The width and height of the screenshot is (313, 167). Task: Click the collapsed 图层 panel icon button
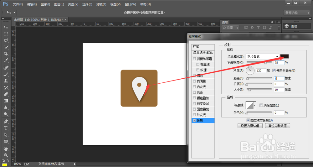pos(296,26)
